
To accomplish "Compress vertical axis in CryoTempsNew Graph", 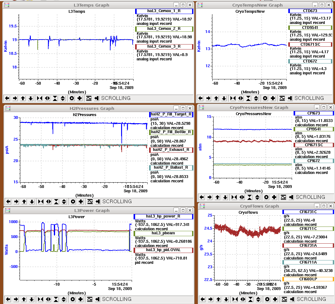I will coord(248,98).
